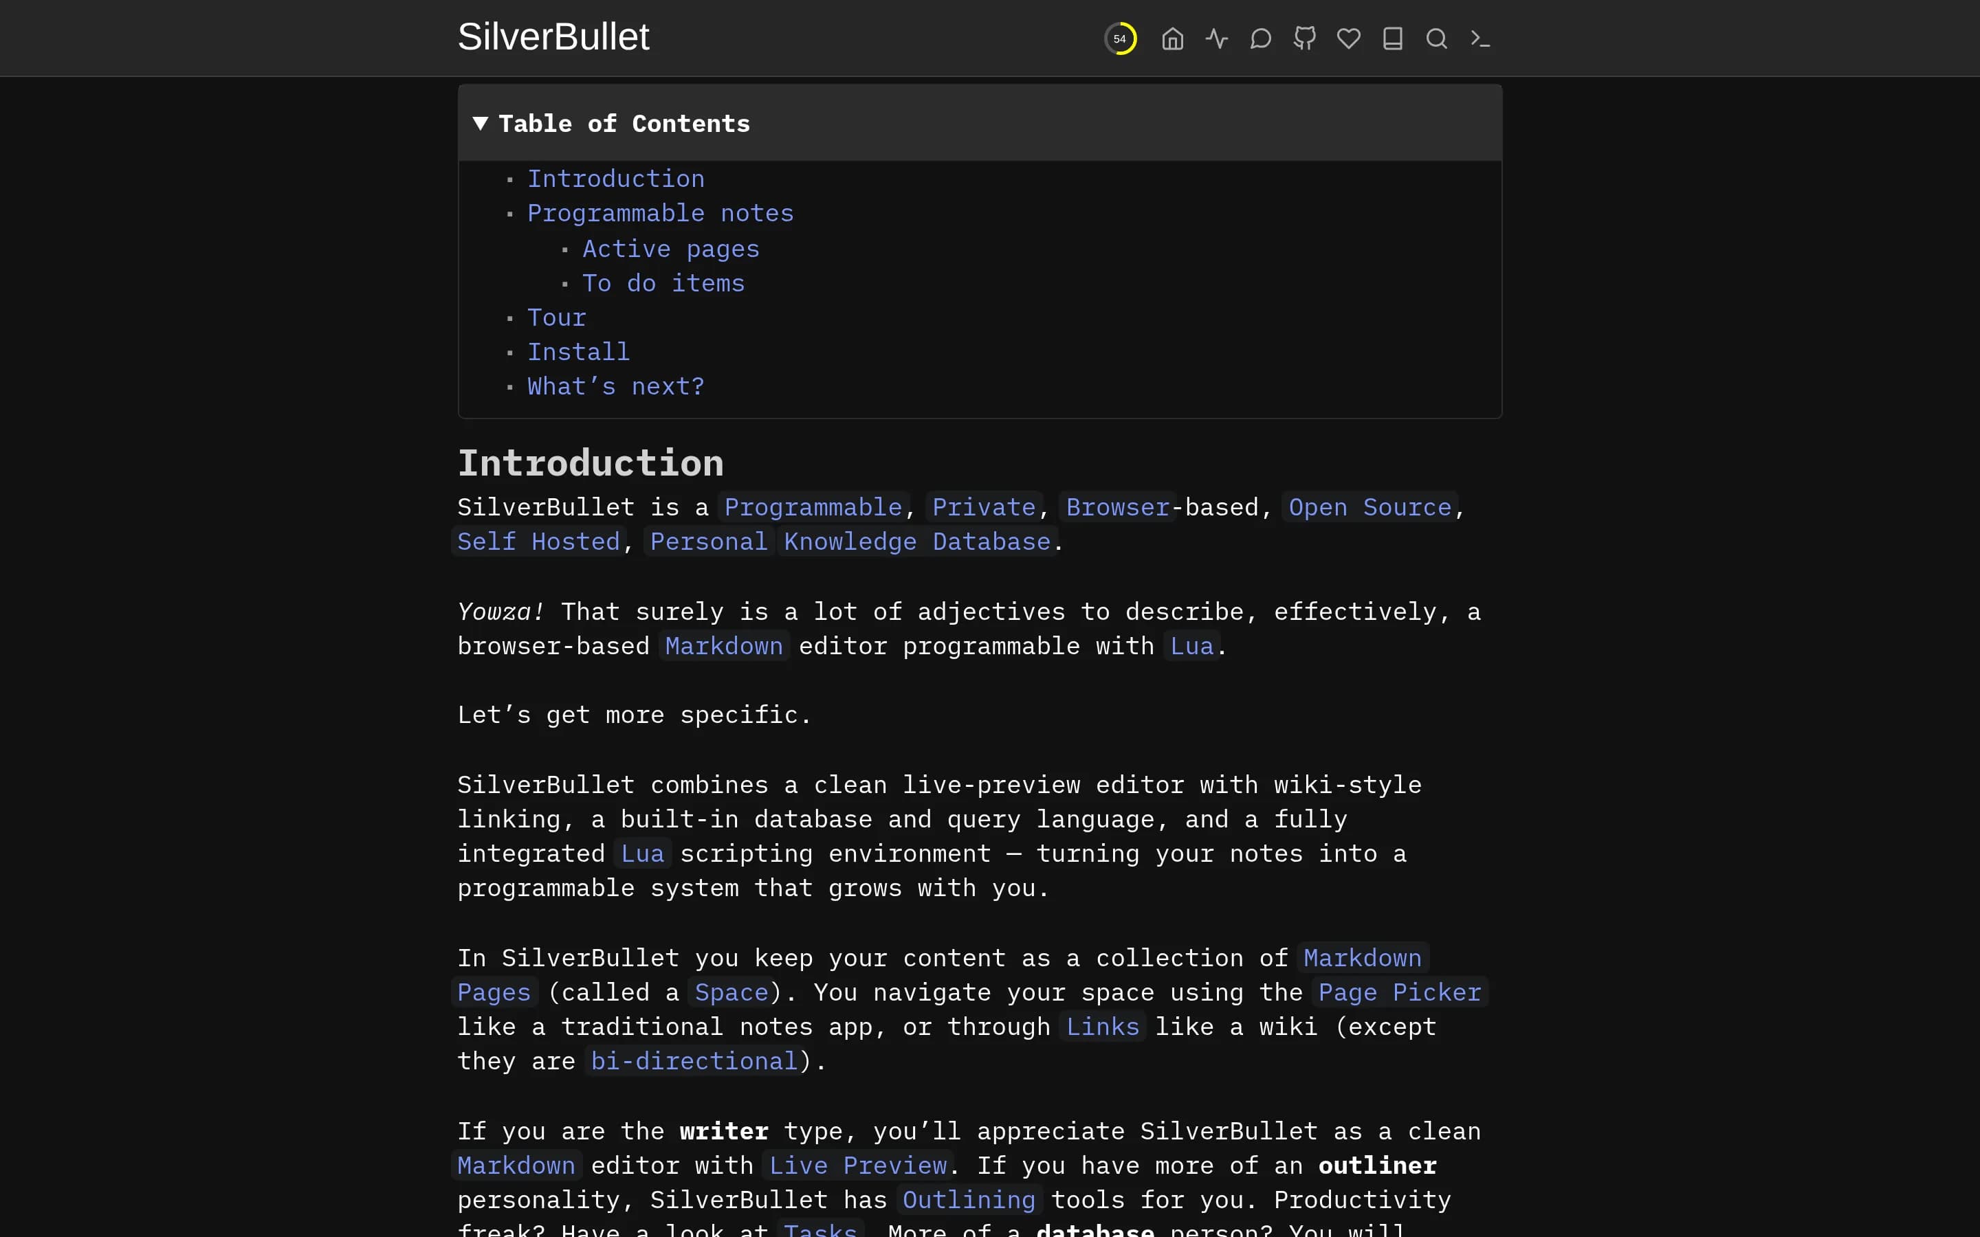The height and width of the screenshot is (1237, 1980).
Task: Jump to Programmable notes in contents
Action: pyautogui.click(x=660, y=213)
